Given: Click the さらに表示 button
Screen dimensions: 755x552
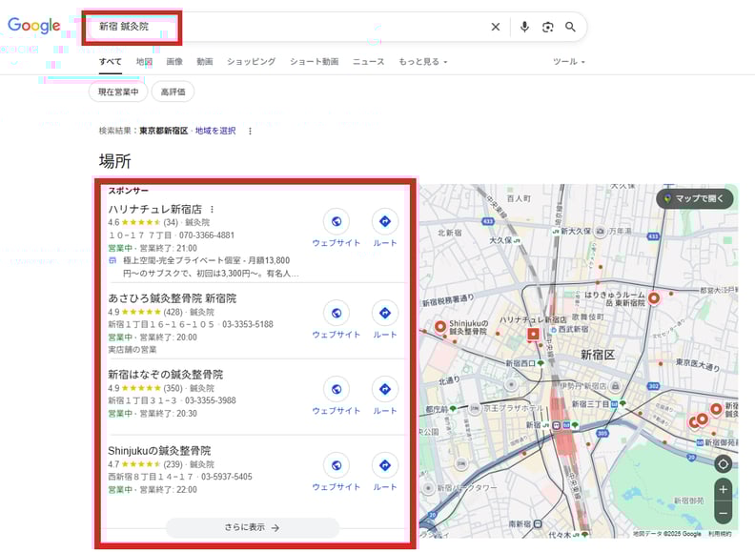Looking at the screenshot, I should point(253,527).
